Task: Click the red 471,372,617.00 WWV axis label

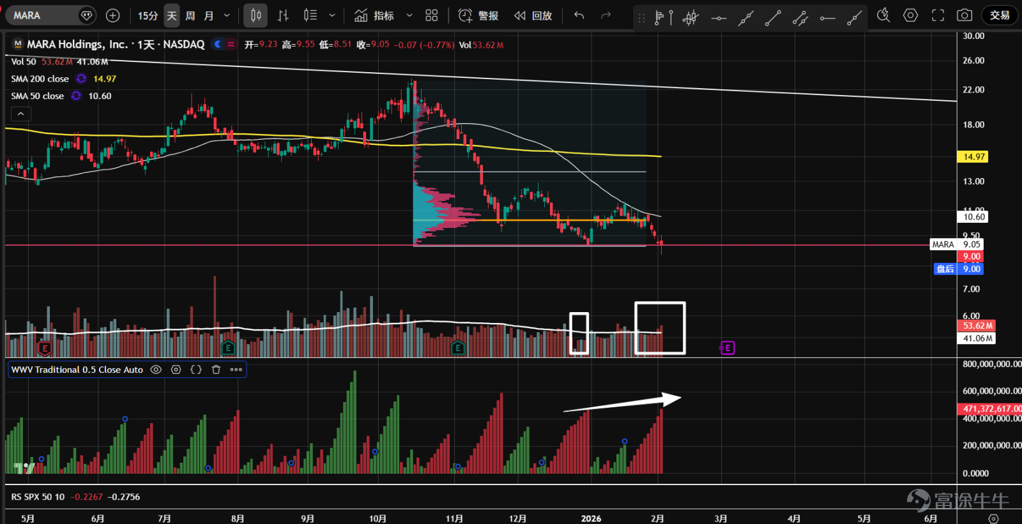Action: tap(989, 408)
